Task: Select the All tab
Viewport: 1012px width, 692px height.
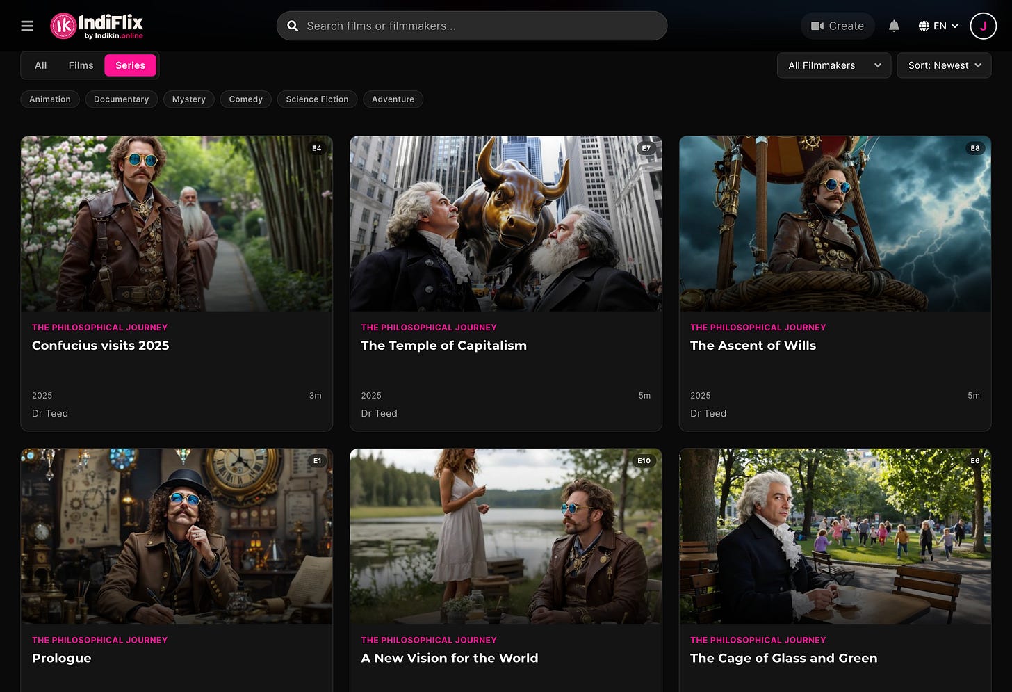Action: point(41,65)
